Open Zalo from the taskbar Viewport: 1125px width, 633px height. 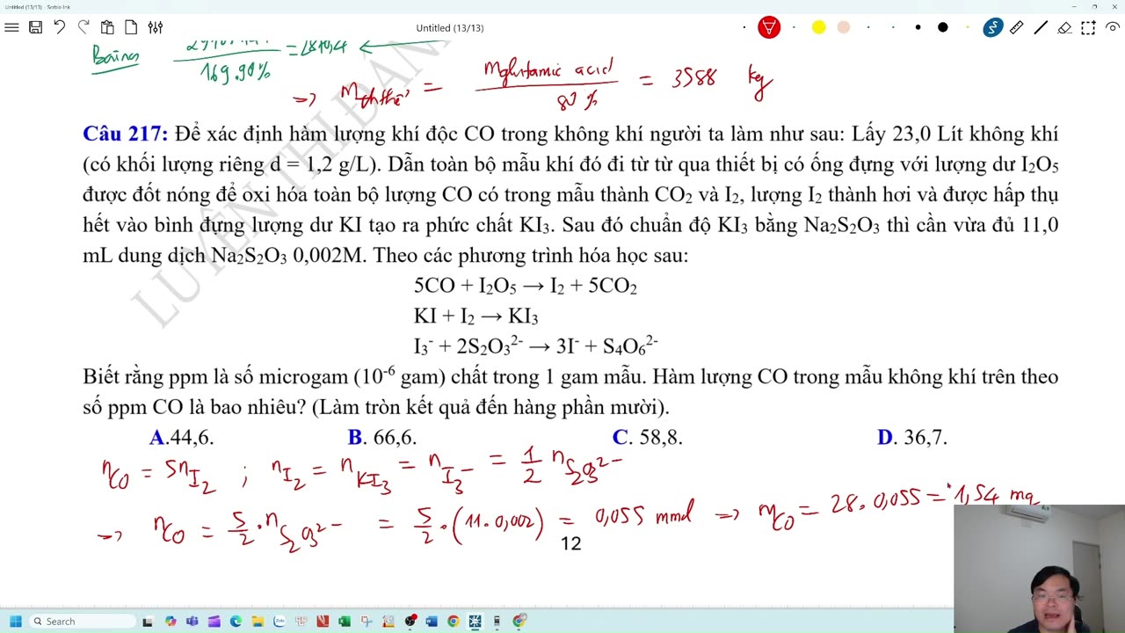(279, 622)
